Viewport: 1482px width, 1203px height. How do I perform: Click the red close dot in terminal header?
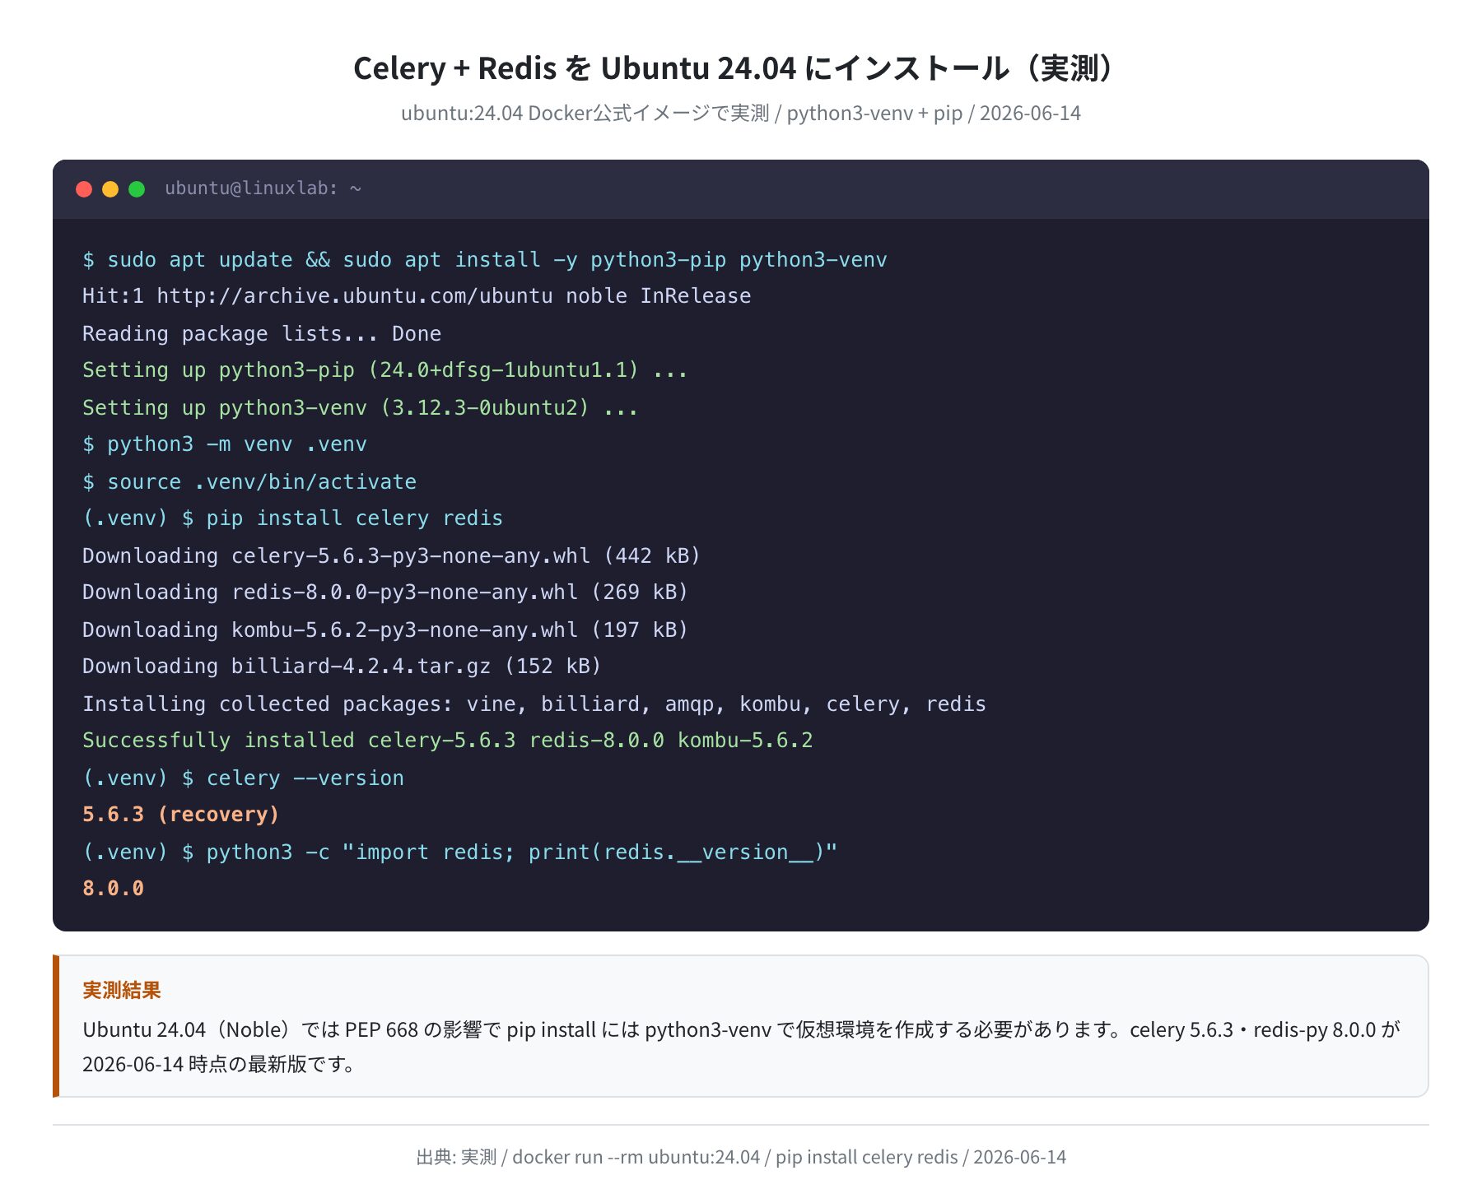84,189
